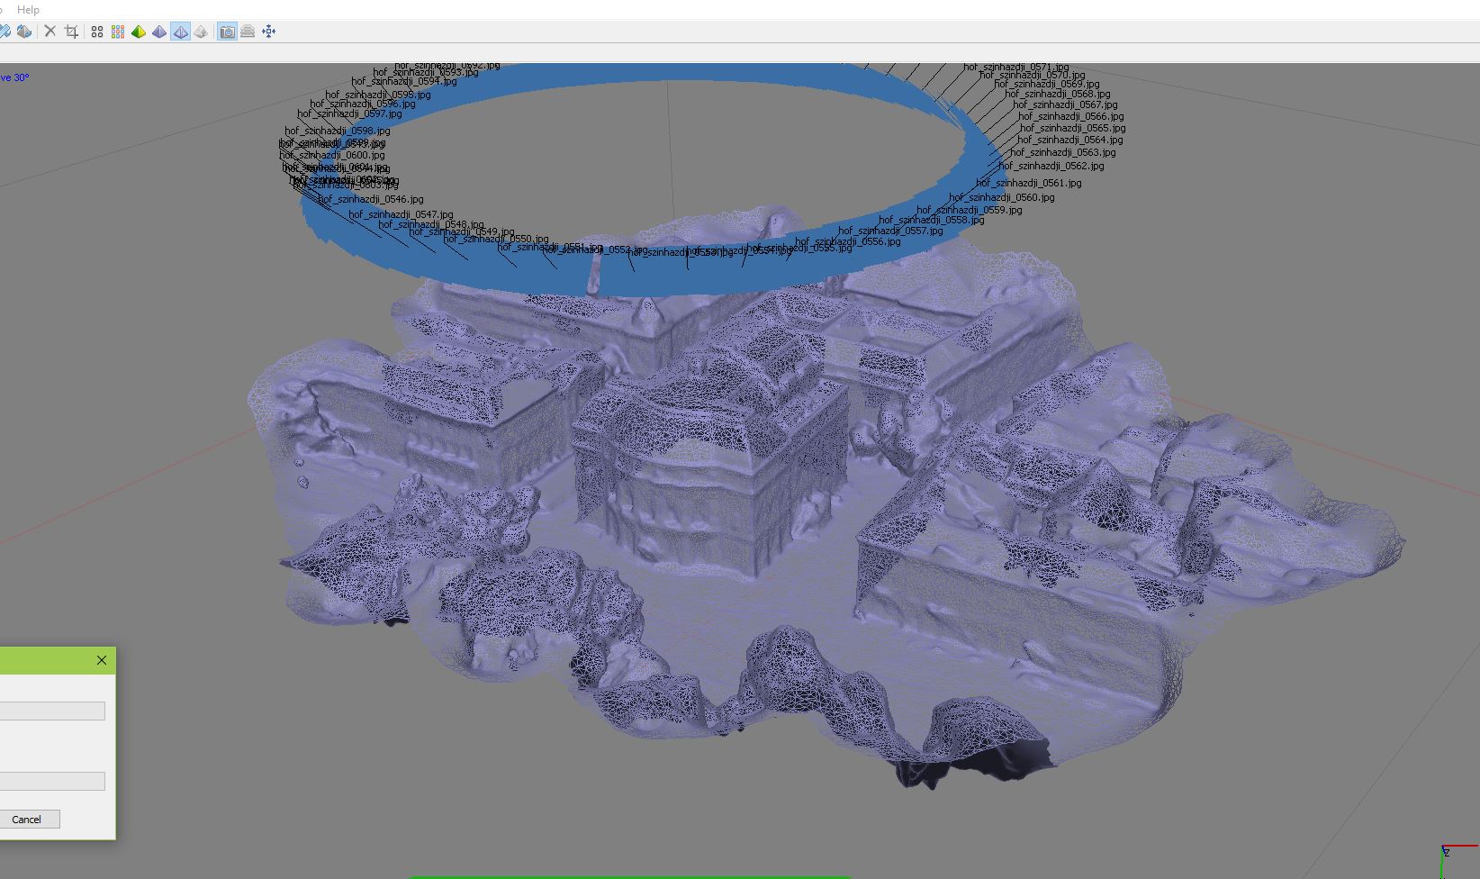Click camera label hof_szinhazdji_0562.jpg

(x=1051, y=166)
